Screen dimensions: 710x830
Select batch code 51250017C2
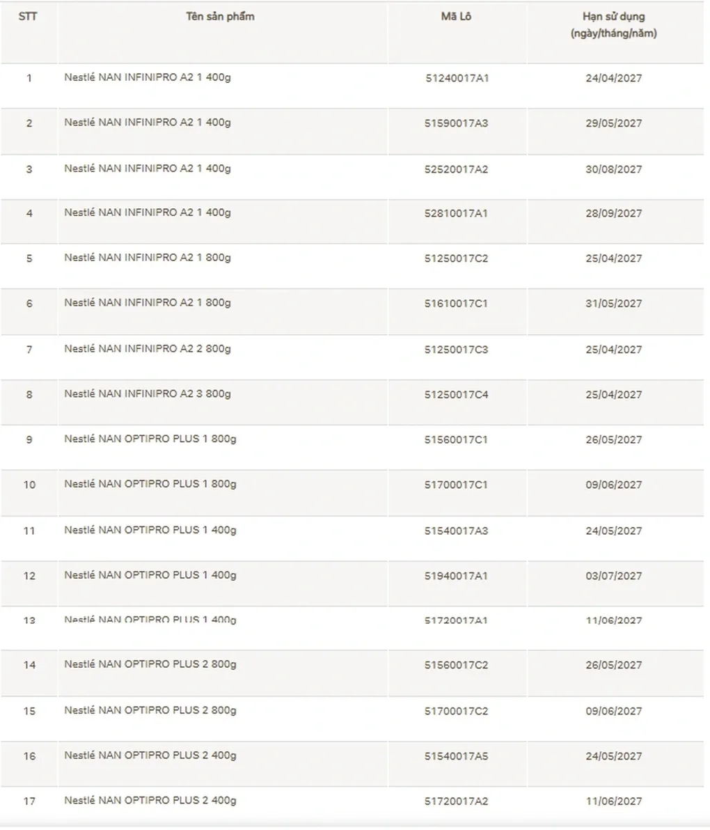click(457, 259)
